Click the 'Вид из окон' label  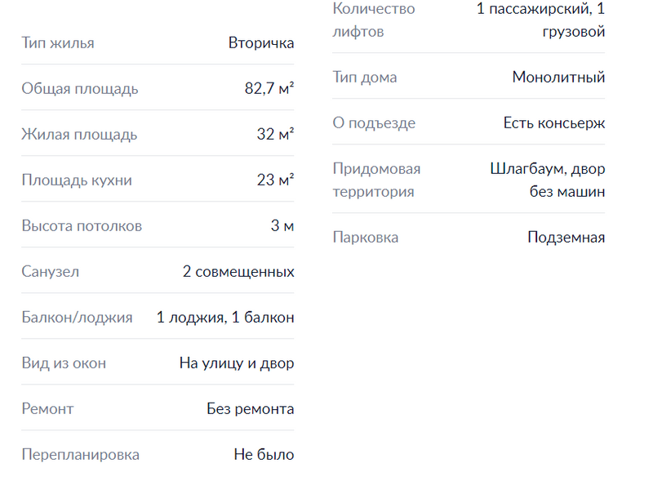tap(64, 363)
